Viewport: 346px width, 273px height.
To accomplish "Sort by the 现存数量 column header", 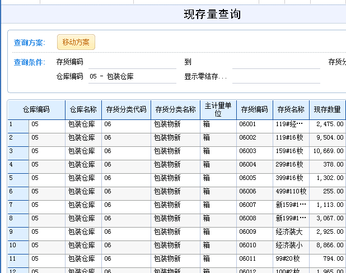I will [x=327, y=110].
